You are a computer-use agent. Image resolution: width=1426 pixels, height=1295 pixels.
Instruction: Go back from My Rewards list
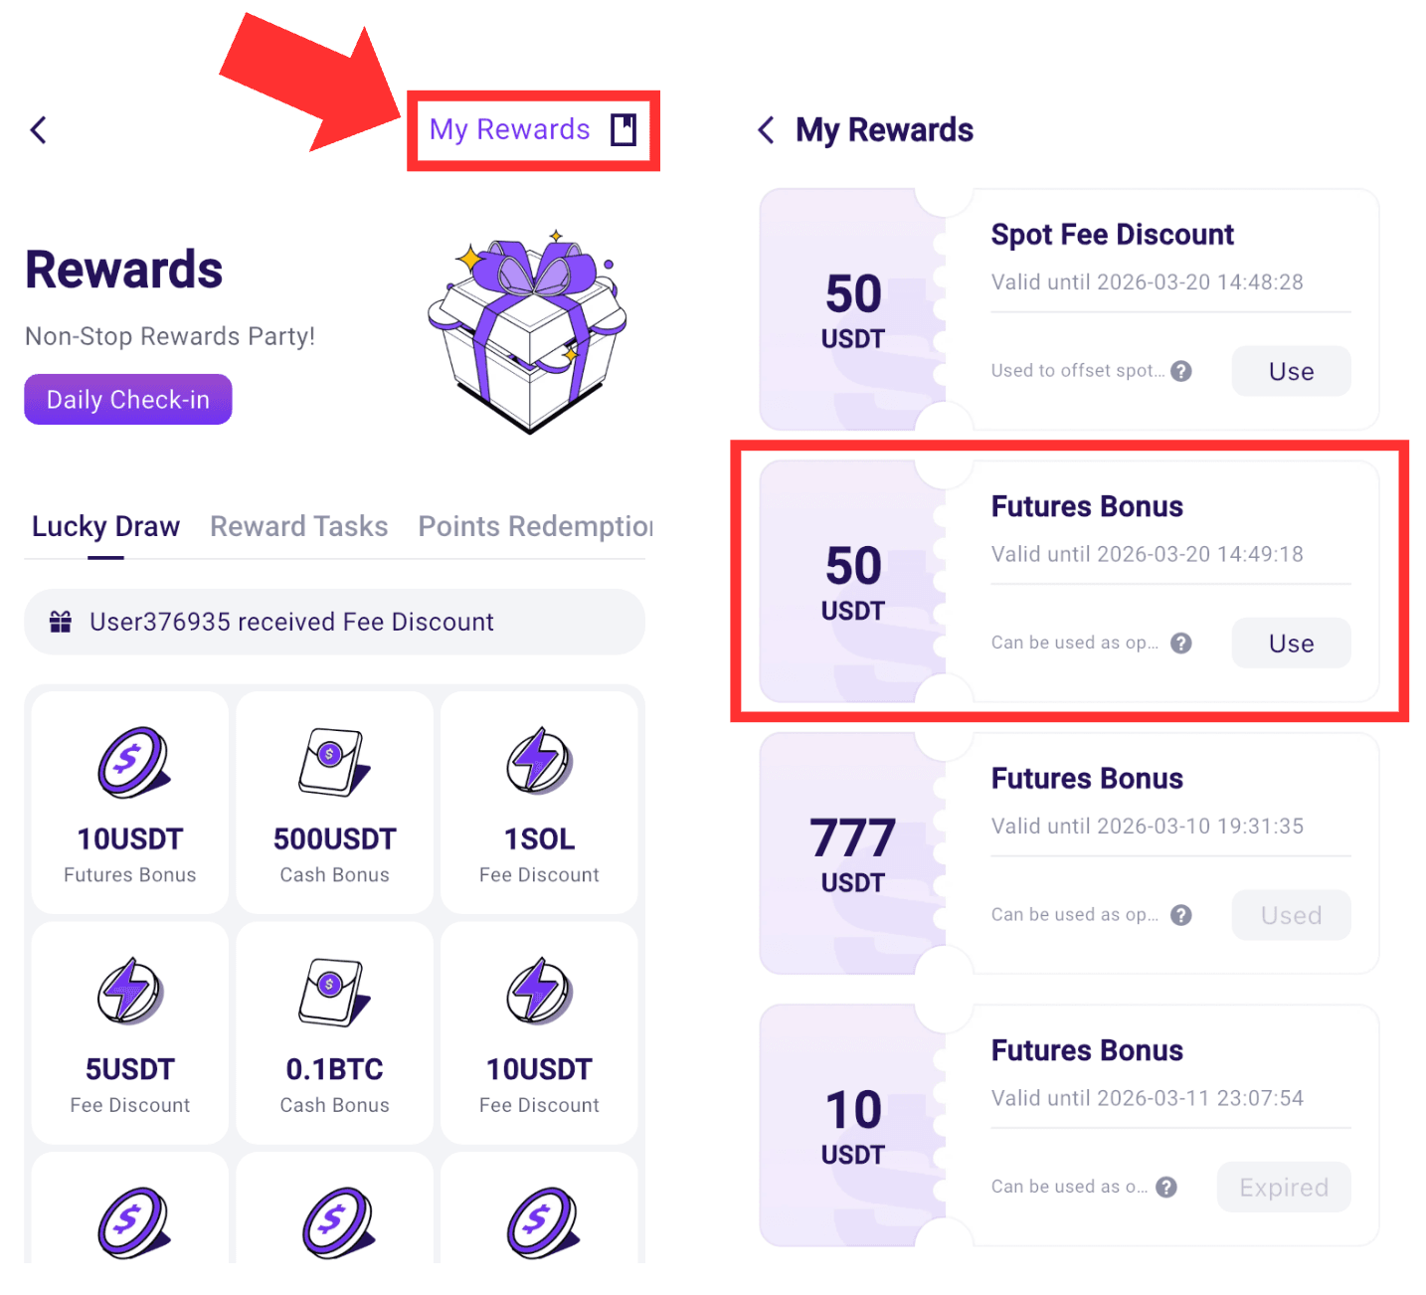point(766,129)
